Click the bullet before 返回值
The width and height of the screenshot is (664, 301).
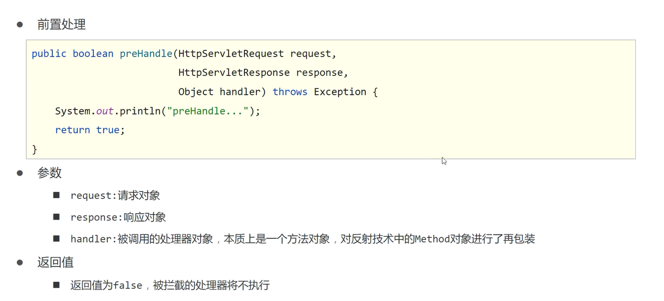[x=20, y=263]
